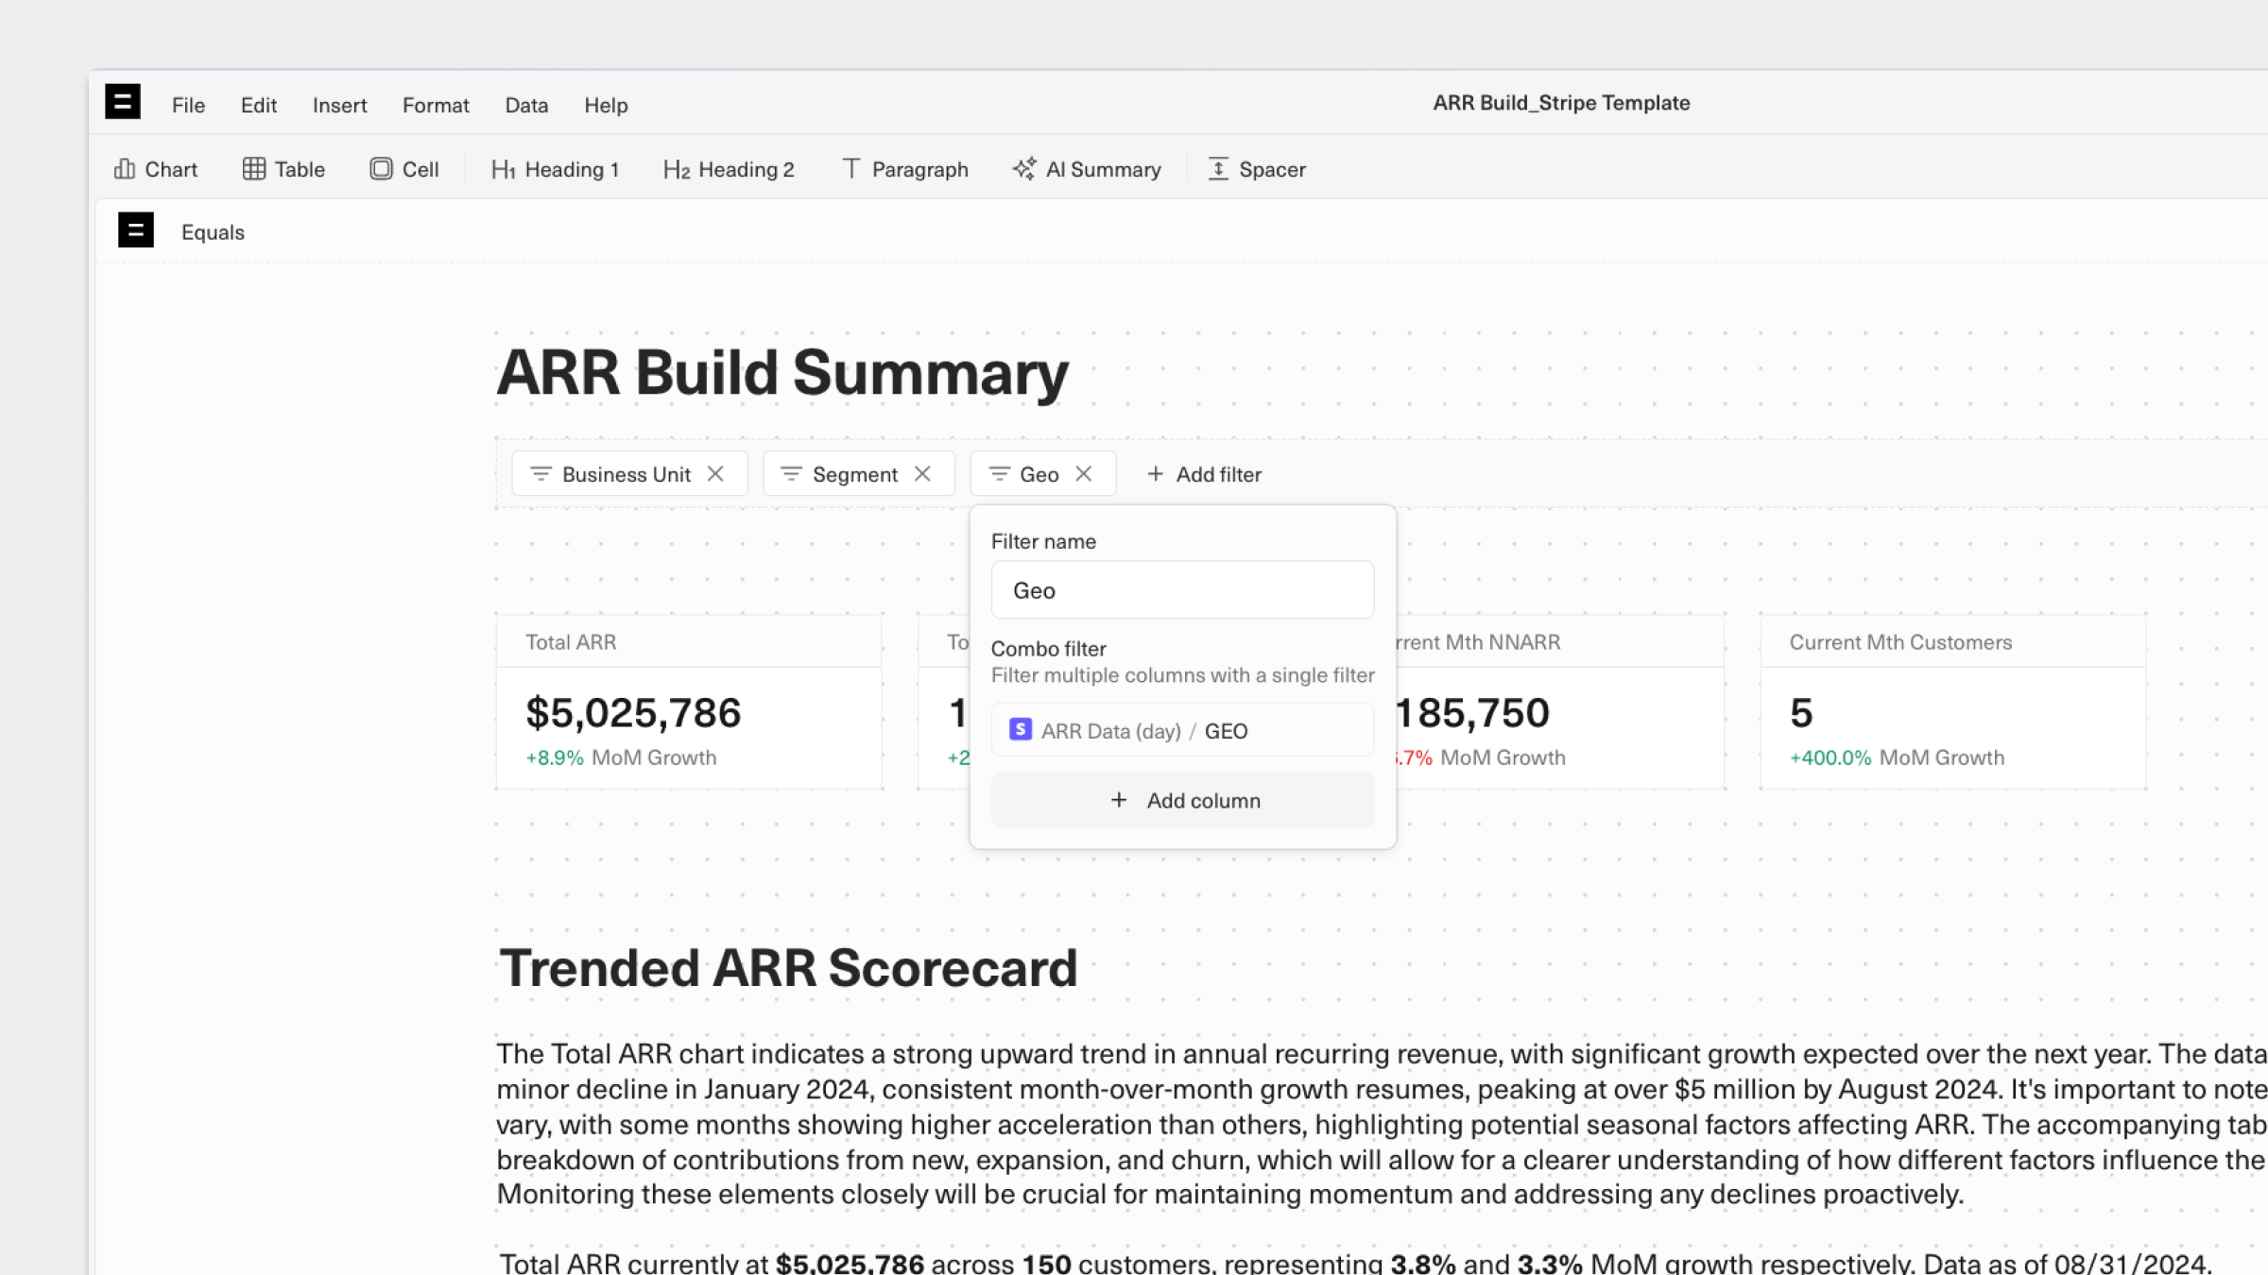The height and width of the screenshot is (1275, 2268).
Task: Remove the Geo filter with X
Action: 1084,474
